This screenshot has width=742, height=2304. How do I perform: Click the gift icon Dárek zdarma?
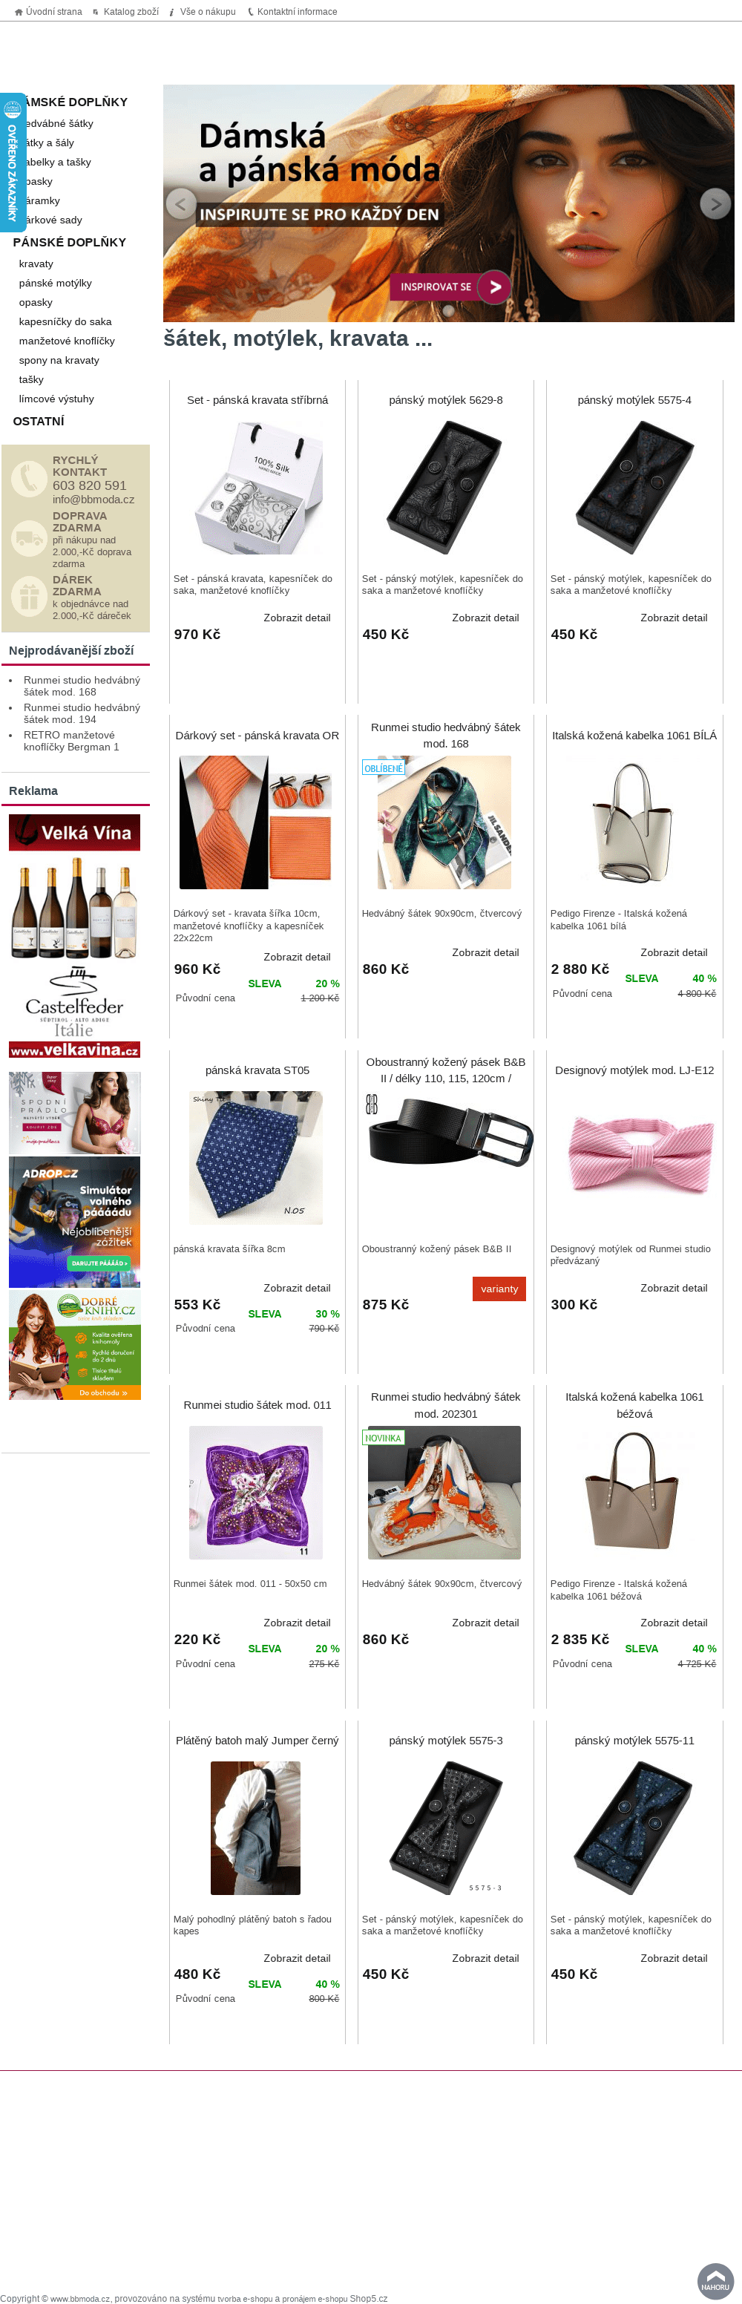click(29, 598)
